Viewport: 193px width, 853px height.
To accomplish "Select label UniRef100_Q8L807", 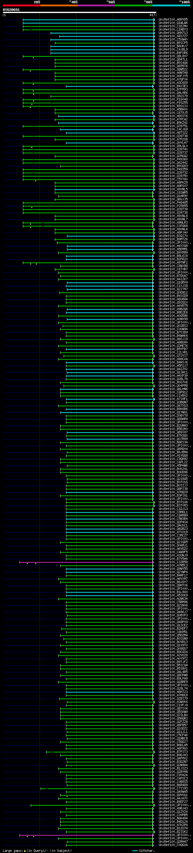I will [173, 56].
